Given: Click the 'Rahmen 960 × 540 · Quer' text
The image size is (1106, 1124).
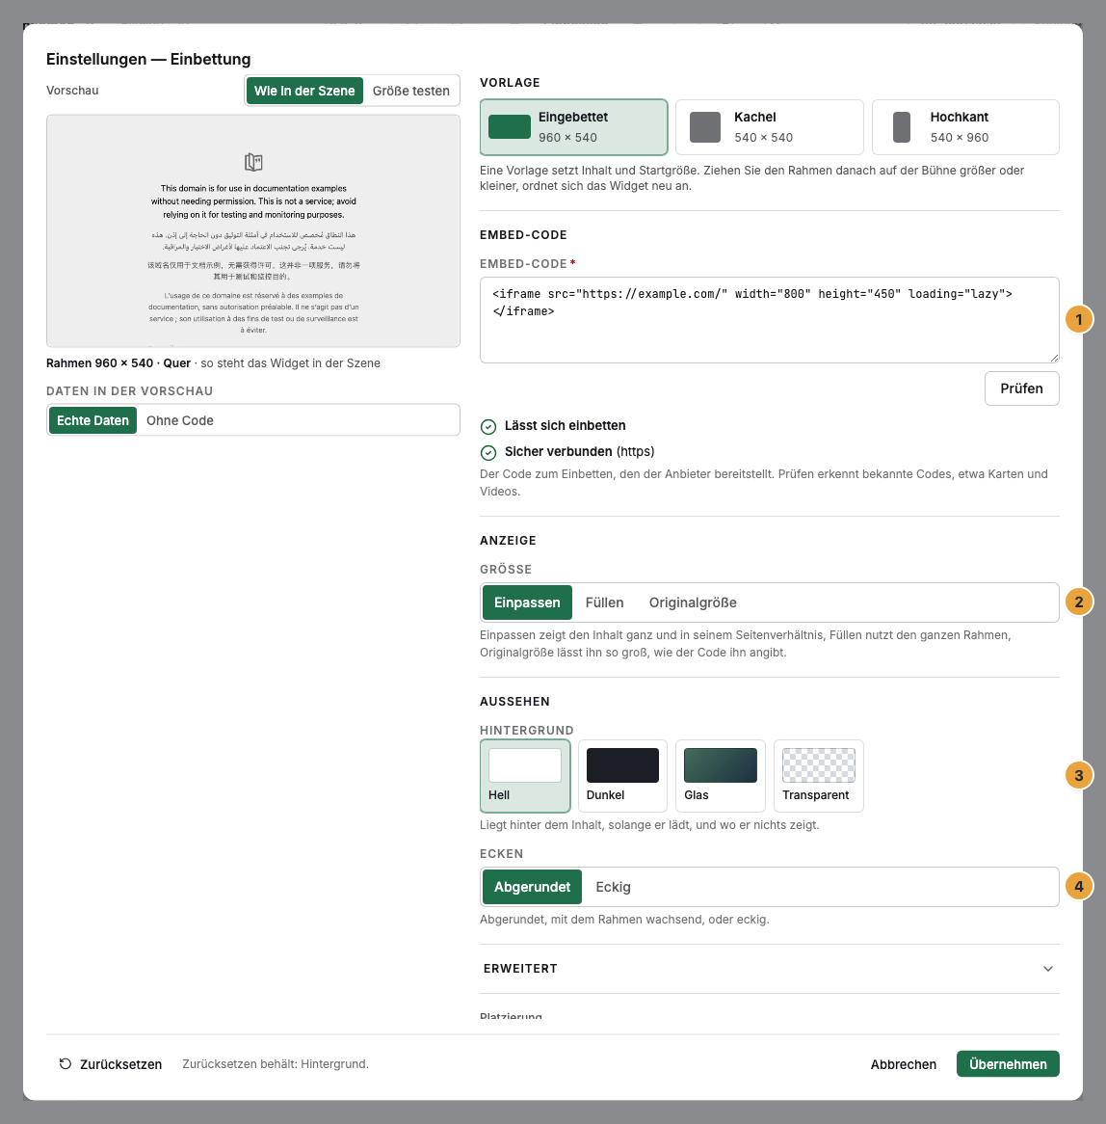Looking at the screenshot, I should coord(118,363).
